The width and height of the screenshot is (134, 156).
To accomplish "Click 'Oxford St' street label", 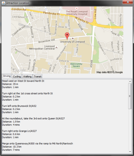I will pyautogui.click(x=64, y=61).
